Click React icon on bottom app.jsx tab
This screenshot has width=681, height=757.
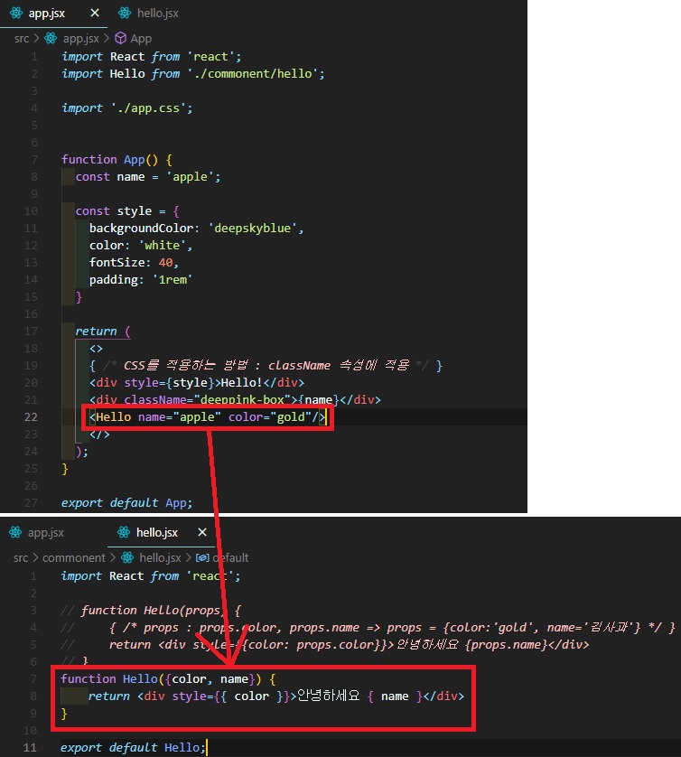(15, 532)
